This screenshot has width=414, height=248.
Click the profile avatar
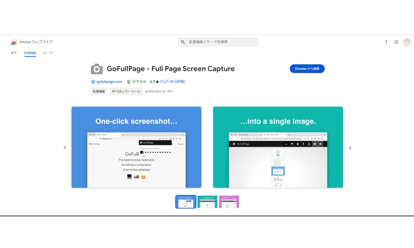(407, 42)
